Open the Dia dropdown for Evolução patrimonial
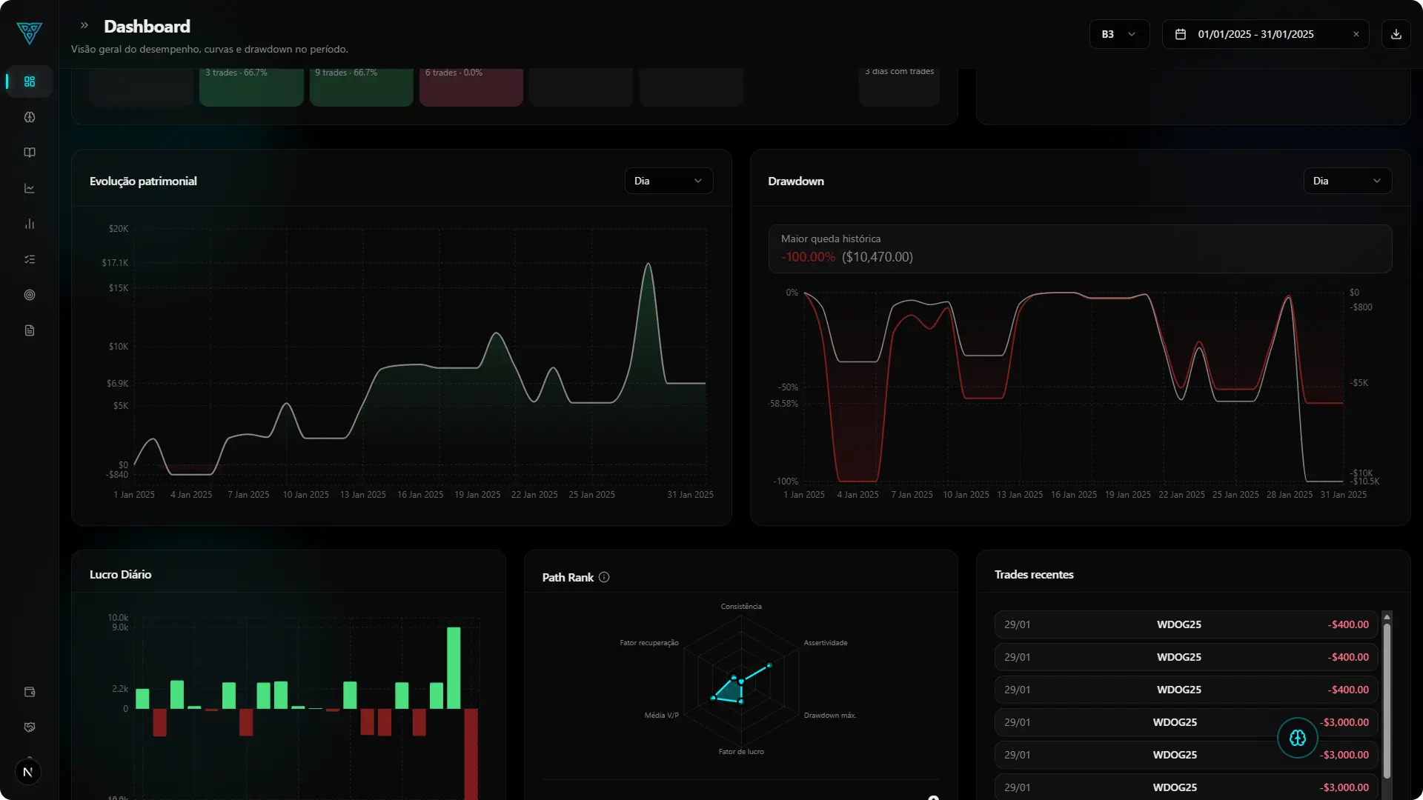Viewport: 1423px width, 800px height. coord(668,180)
